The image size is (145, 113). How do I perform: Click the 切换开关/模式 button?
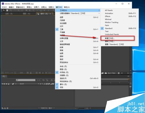pos(47,108)
